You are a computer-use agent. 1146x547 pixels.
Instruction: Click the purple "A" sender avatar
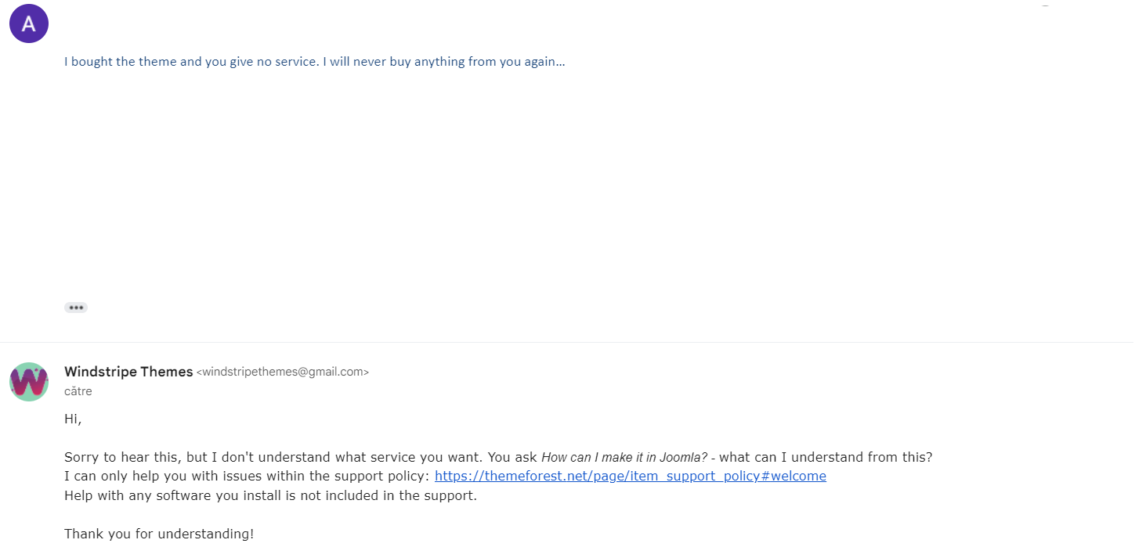[29, 23]
